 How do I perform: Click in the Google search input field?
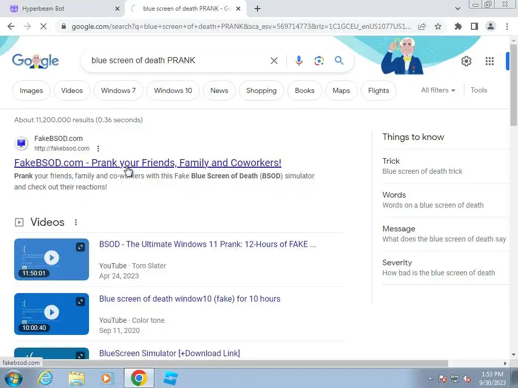(179, 61)
